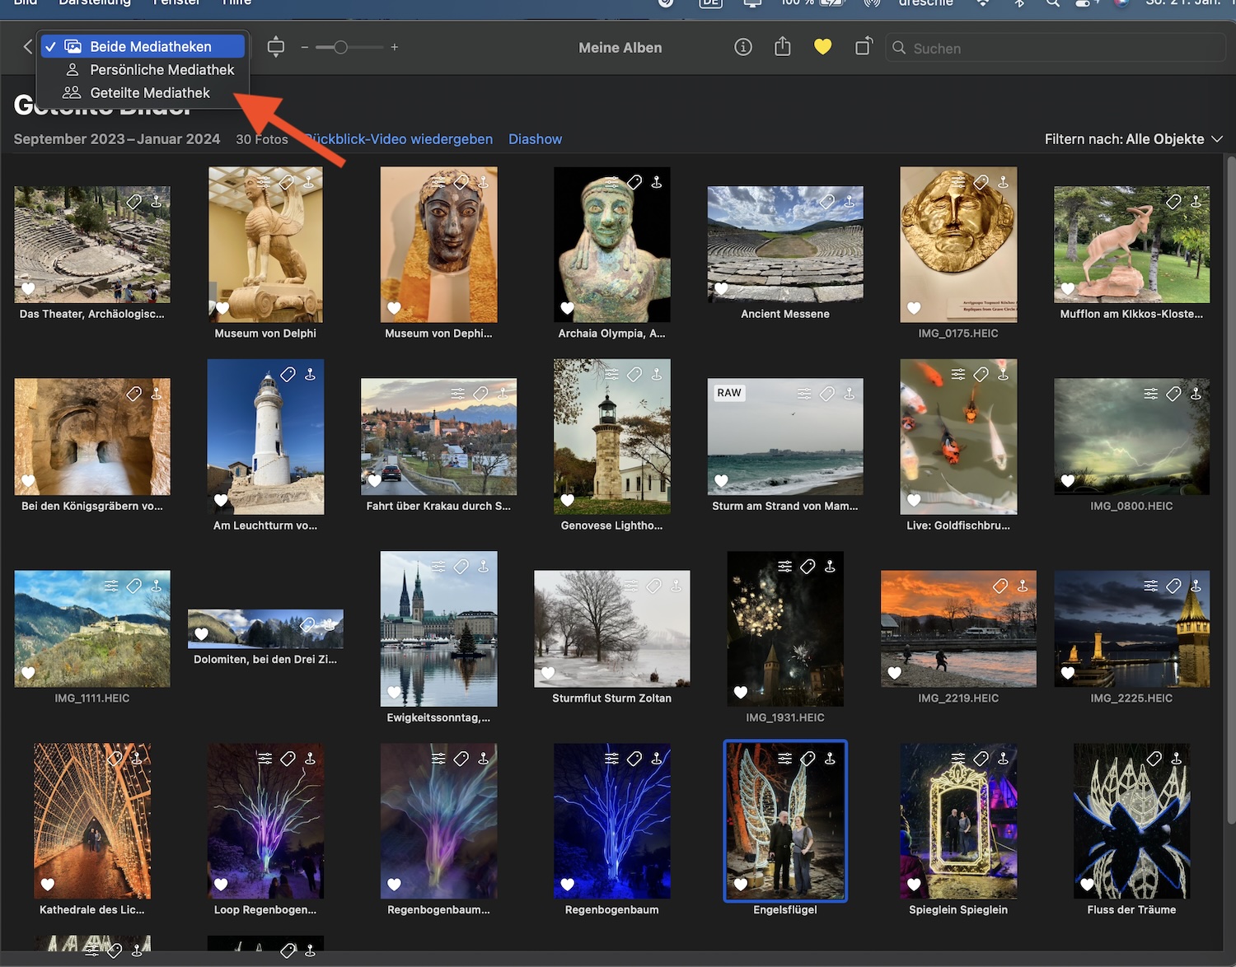Click the minus icon to shrink thumbnails
This screenshot has height=967, width=1236.
click(304, 47)
